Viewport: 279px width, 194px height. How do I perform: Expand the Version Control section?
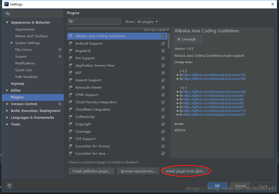[7, 104]
